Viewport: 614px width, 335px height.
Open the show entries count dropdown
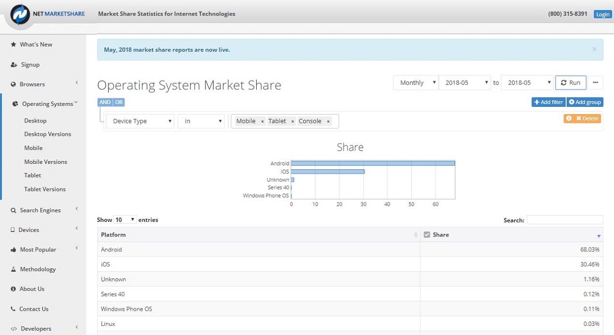(125, 219)
